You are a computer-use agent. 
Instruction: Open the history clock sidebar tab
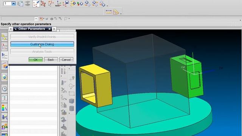5,89
